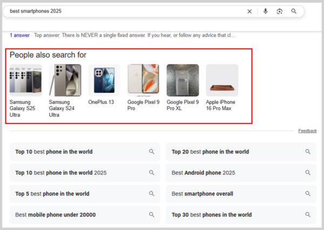Search 'Best Android phone 2025' suggestion
The width and height of the screenshot is (324, 230).
coord(241,173)
